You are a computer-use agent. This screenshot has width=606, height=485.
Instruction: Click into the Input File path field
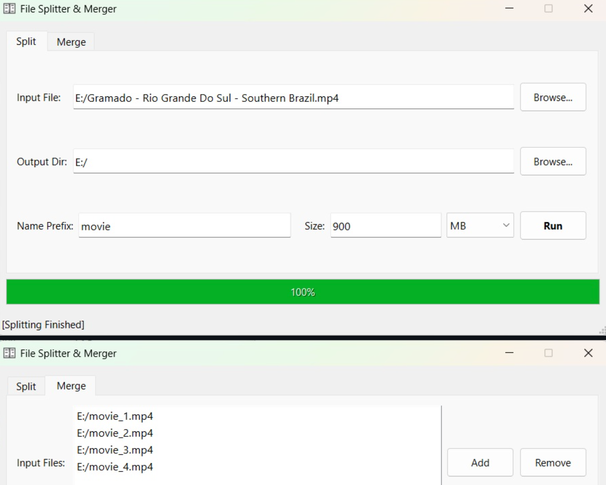(293, 98)
